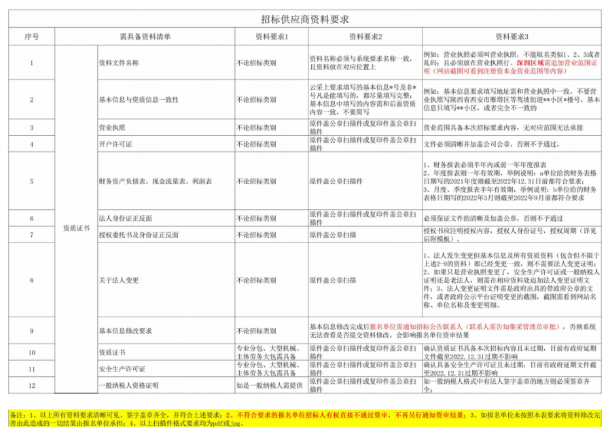Select the 资料要求1 header cell
Screen dimensions: 608x434
(272, 37)
